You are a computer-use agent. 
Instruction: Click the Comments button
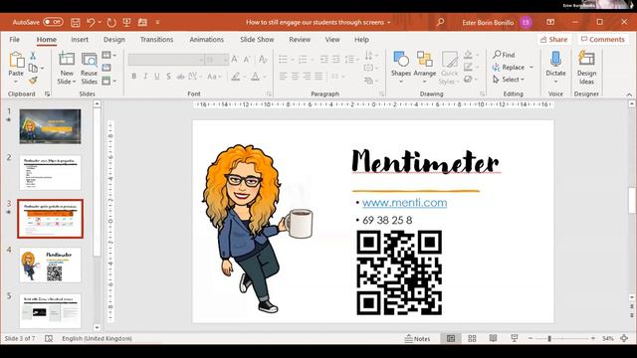603,40
